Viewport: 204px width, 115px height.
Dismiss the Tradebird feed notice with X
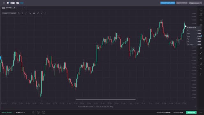[196, 107]
